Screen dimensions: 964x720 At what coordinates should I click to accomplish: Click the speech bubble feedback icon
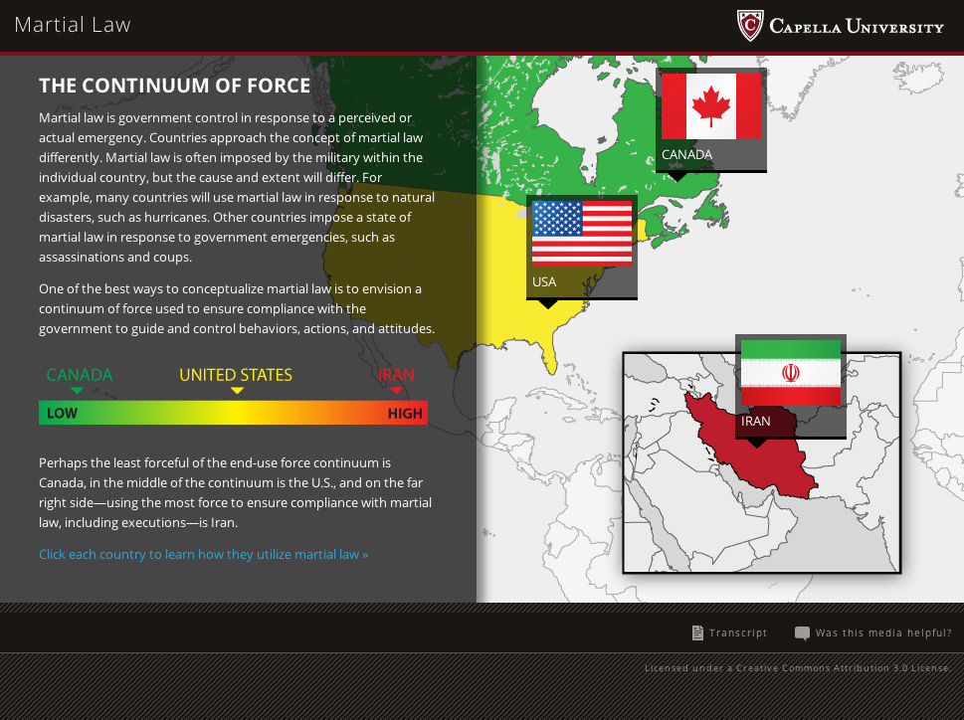tap(802, 632)
